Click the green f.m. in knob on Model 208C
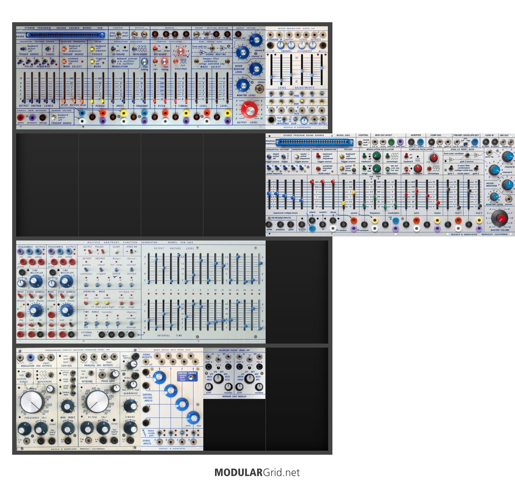The image size is (515, 481). [x=377, y=156]
